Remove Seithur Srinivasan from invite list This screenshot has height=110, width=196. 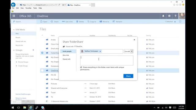pyautogui.click(x=100, y=51)
